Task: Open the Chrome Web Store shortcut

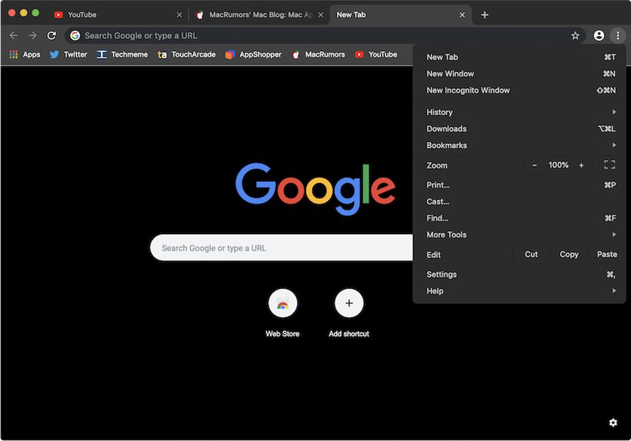Action: click(x=283, y=303)
